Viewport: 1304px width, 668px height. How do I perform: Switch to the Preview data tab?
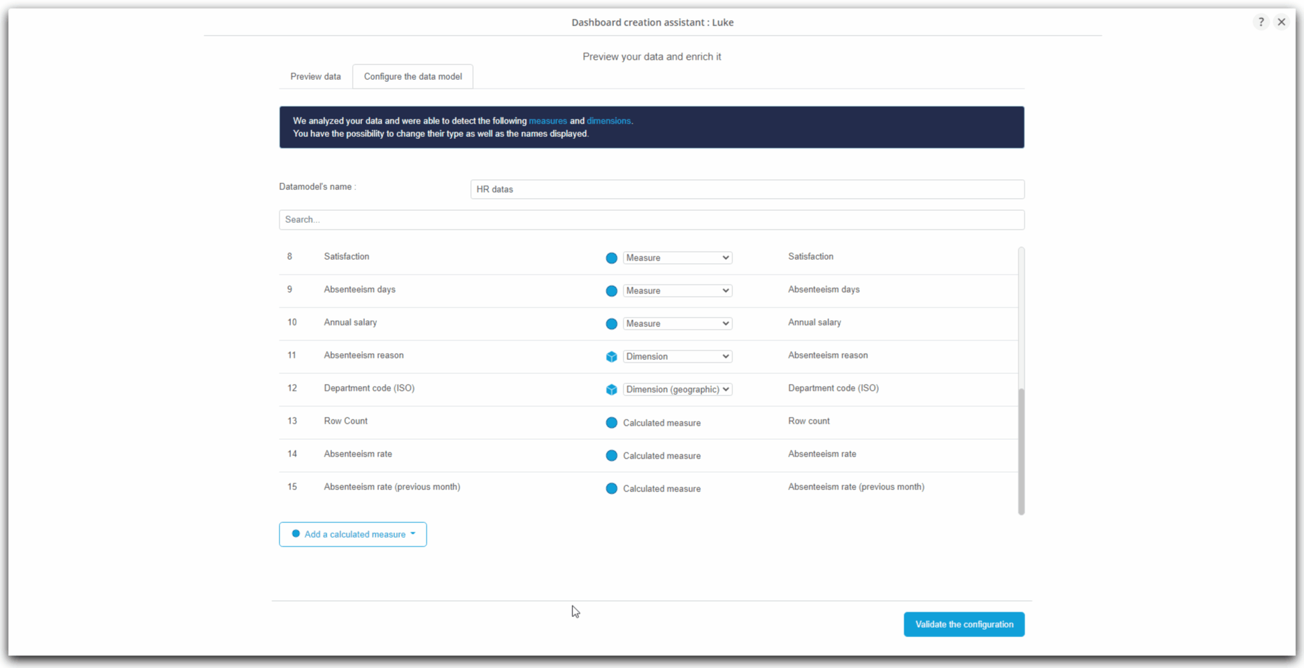(x=315, y=77)
